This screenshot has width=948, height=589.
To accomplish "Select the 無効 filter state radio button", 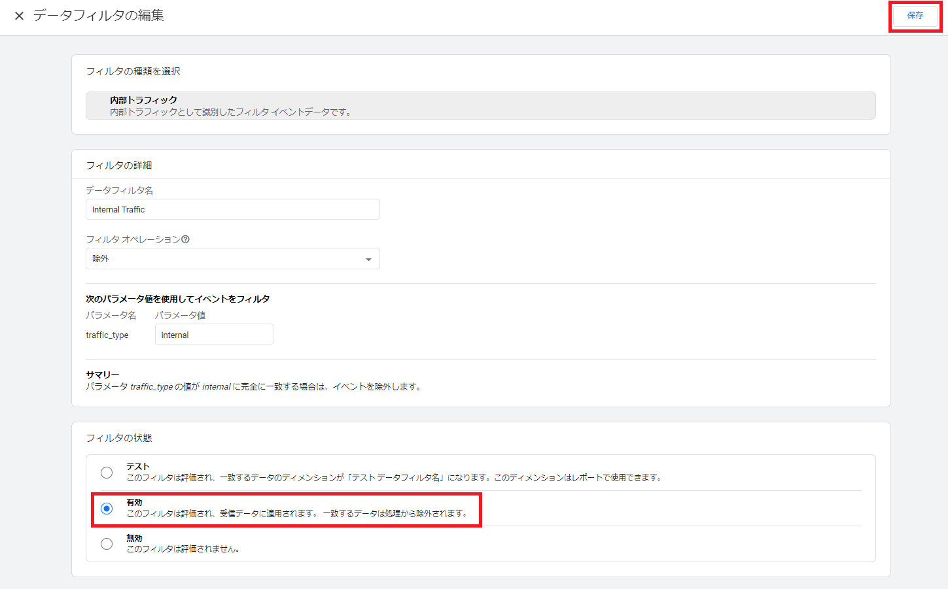I will [x=107, y=544].
